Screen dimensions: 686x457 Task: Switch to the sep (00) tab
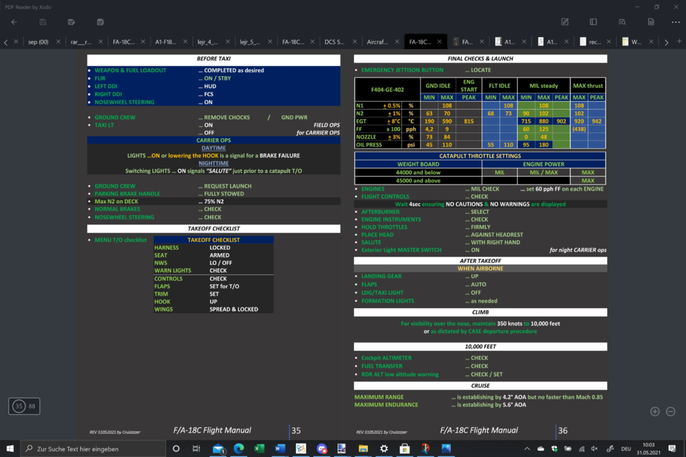pyautogui.click(x=38, y=42)
